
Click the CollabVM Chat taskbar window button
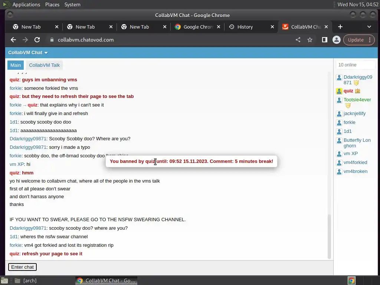click(106, 281)
